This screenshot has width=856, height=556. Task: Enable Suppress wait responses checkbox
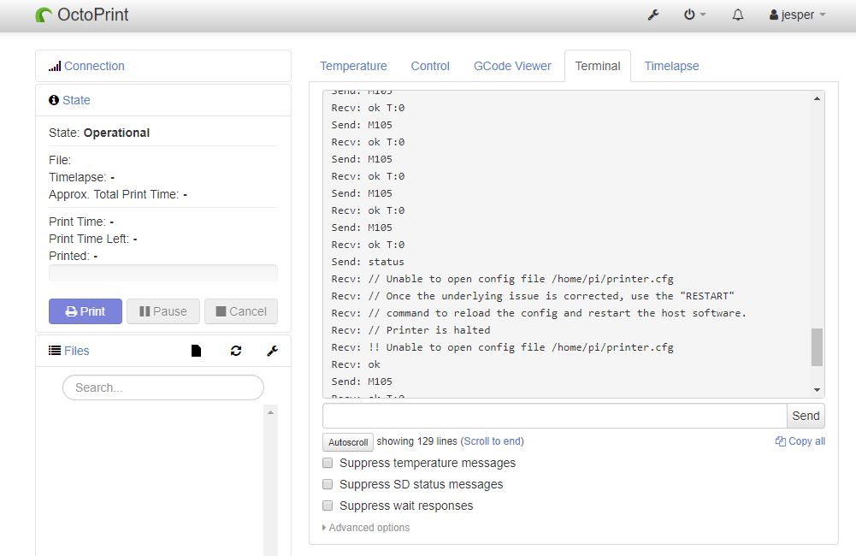[x=328, y=506]
